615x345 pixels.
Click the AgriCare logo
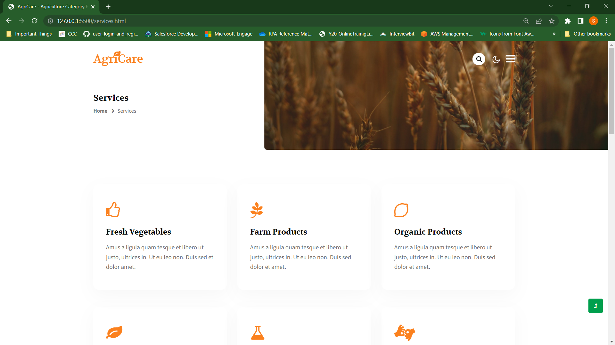[118, 59]
